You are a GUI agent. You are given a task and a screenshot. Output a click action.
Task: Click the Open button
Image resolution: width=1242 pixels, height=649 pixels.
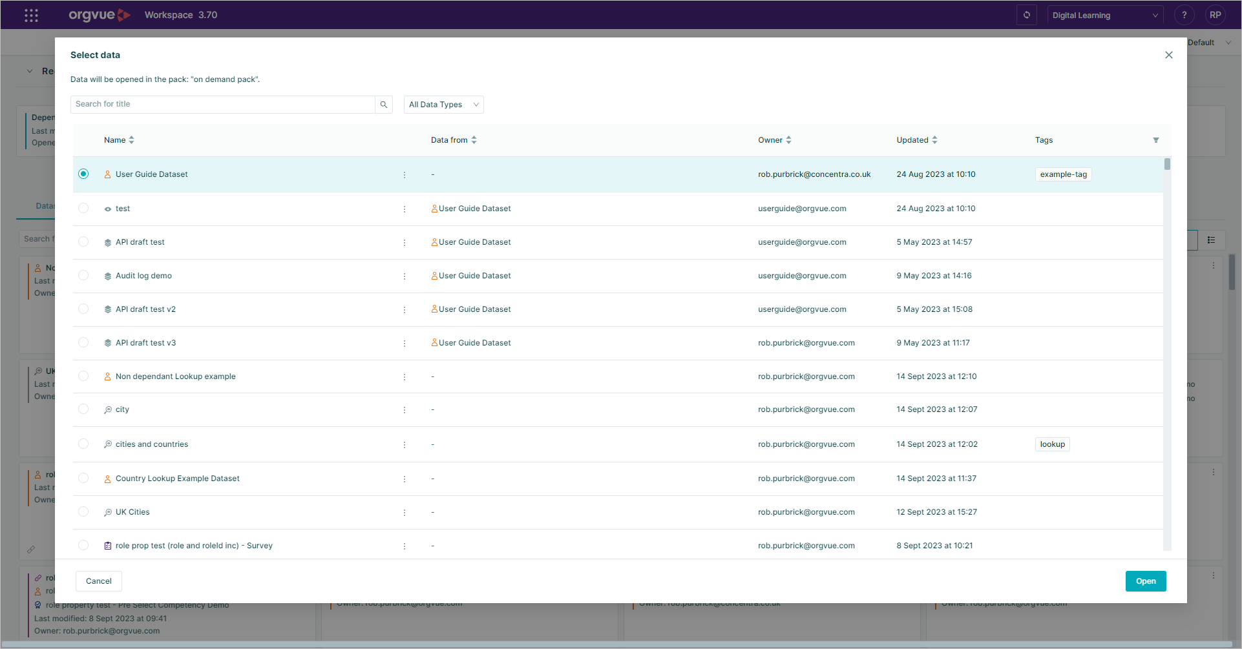pyautogui.click(x=1146, y=581)
